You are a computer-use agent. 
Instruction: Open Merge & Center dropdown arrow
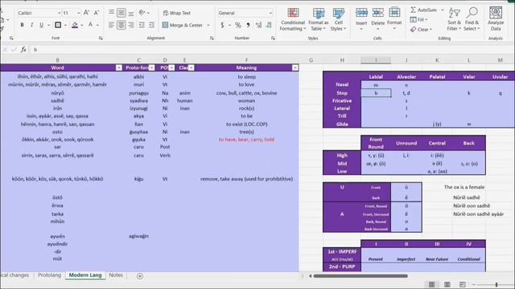point(208,25)
